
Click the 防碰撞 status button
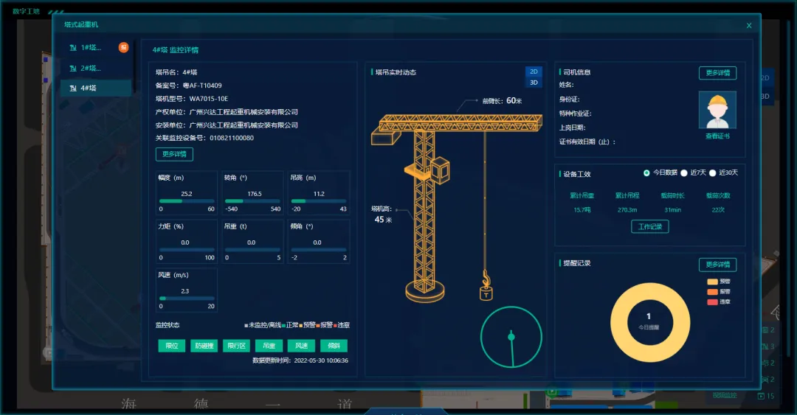click(204, 346)
